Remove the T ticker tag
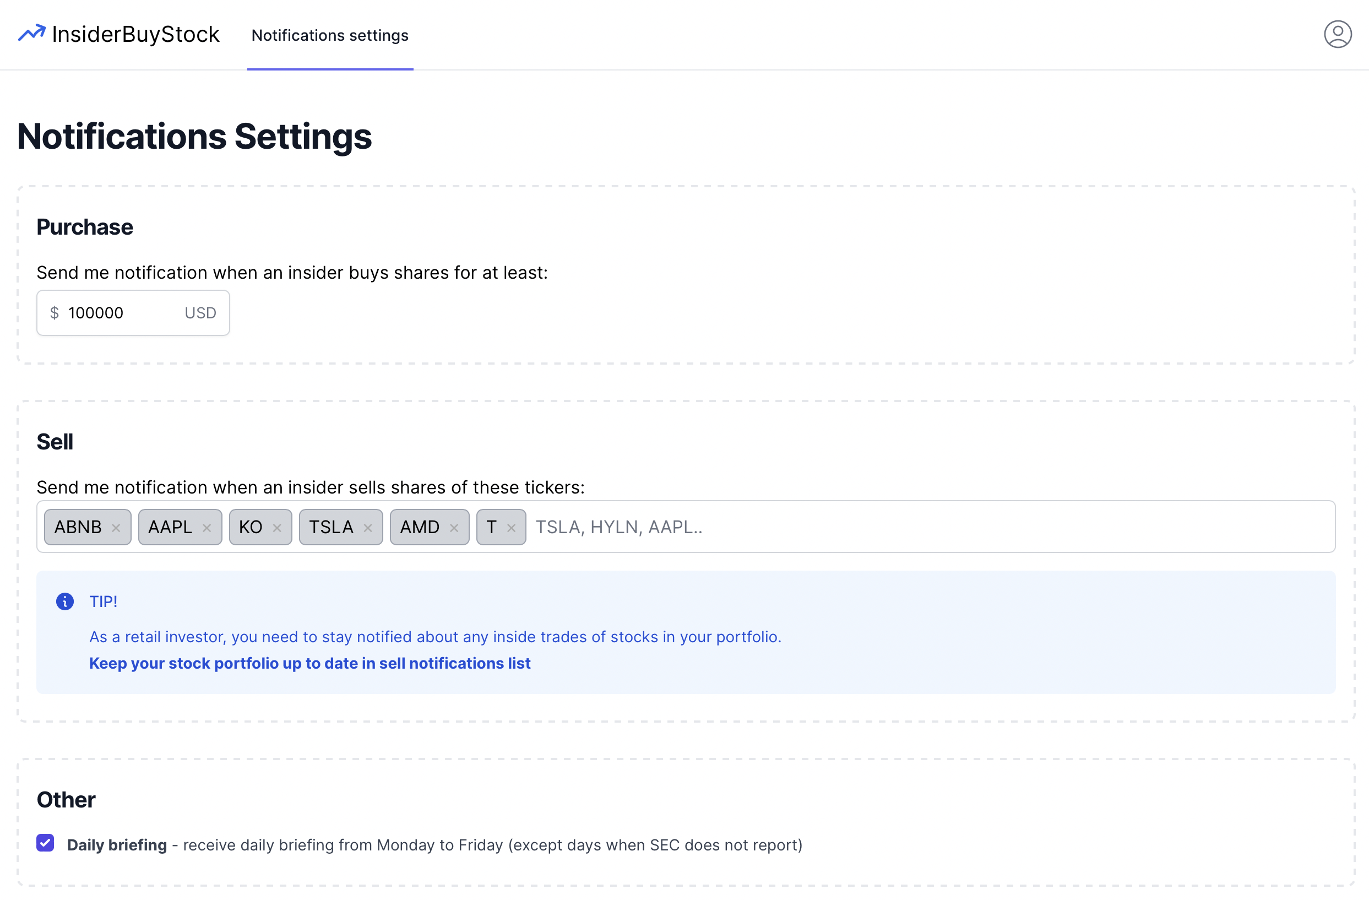This screenshot has height=900, width=1369. click(x=512, y=528)
